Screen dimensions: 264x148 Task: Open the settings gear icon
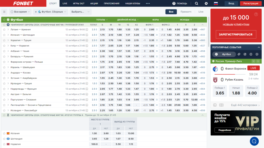[x=206, y=3]
